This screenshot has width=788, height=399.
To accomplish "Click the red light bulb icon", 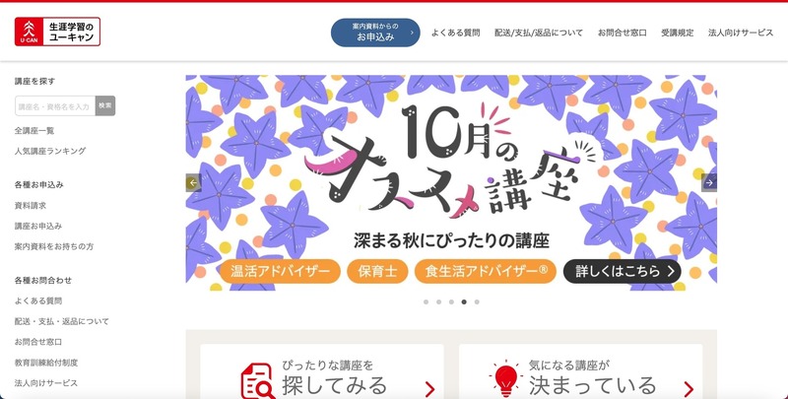I will [505, 378].
